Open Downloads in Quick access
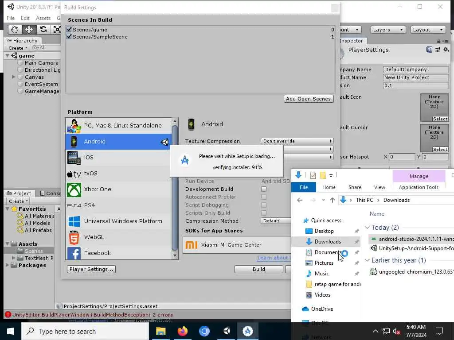The width and height of the screenshot is (454, 340). pyautogui.click(x=328, y=242)
